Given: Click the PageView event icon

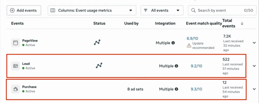Looking at the screenshot, I should 15,43.
